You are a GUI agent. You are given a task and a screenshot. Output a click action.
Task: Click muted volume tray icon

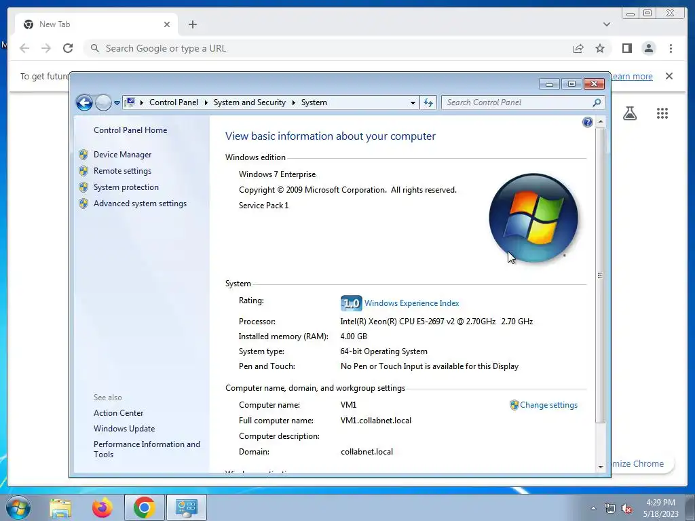click(x=626, y=509)
